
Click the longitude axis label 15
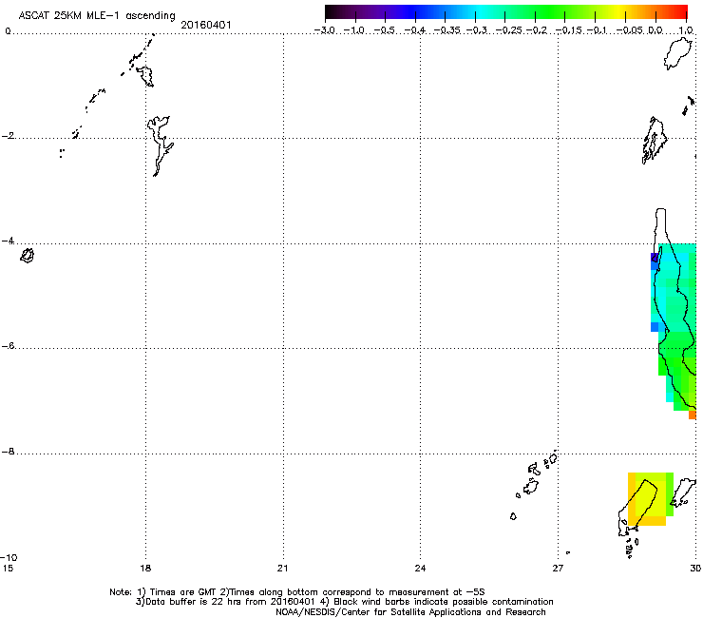[x=8, y=569]
